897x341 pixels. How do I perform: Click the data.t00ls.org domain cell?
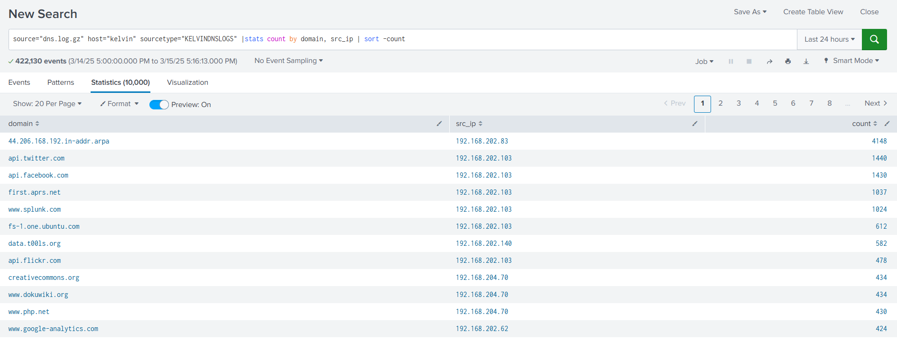click(35, 243)
